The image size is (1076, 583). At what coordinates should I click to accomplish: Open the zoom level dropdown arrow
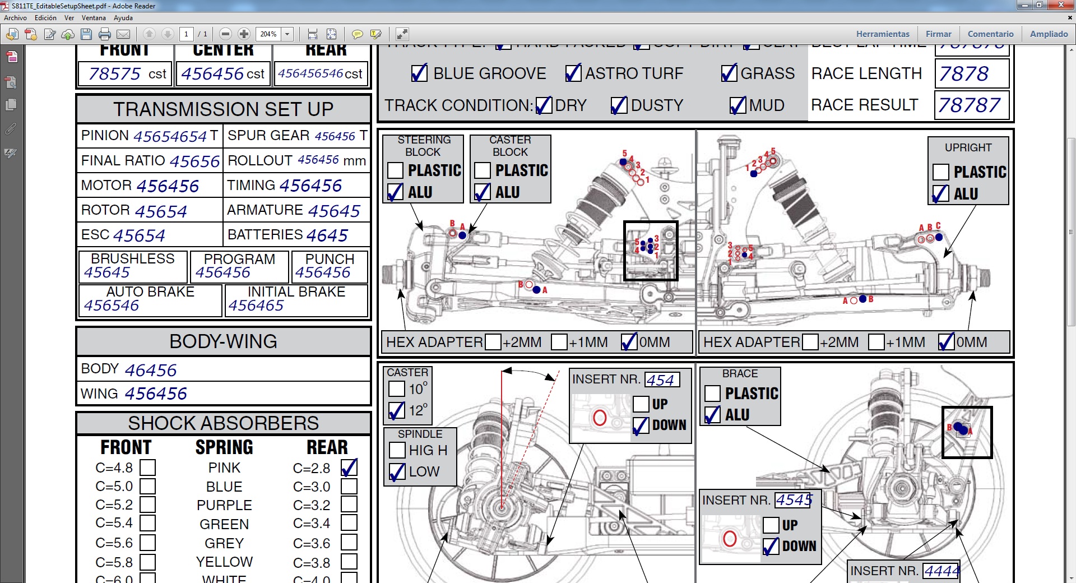point(287,34)
